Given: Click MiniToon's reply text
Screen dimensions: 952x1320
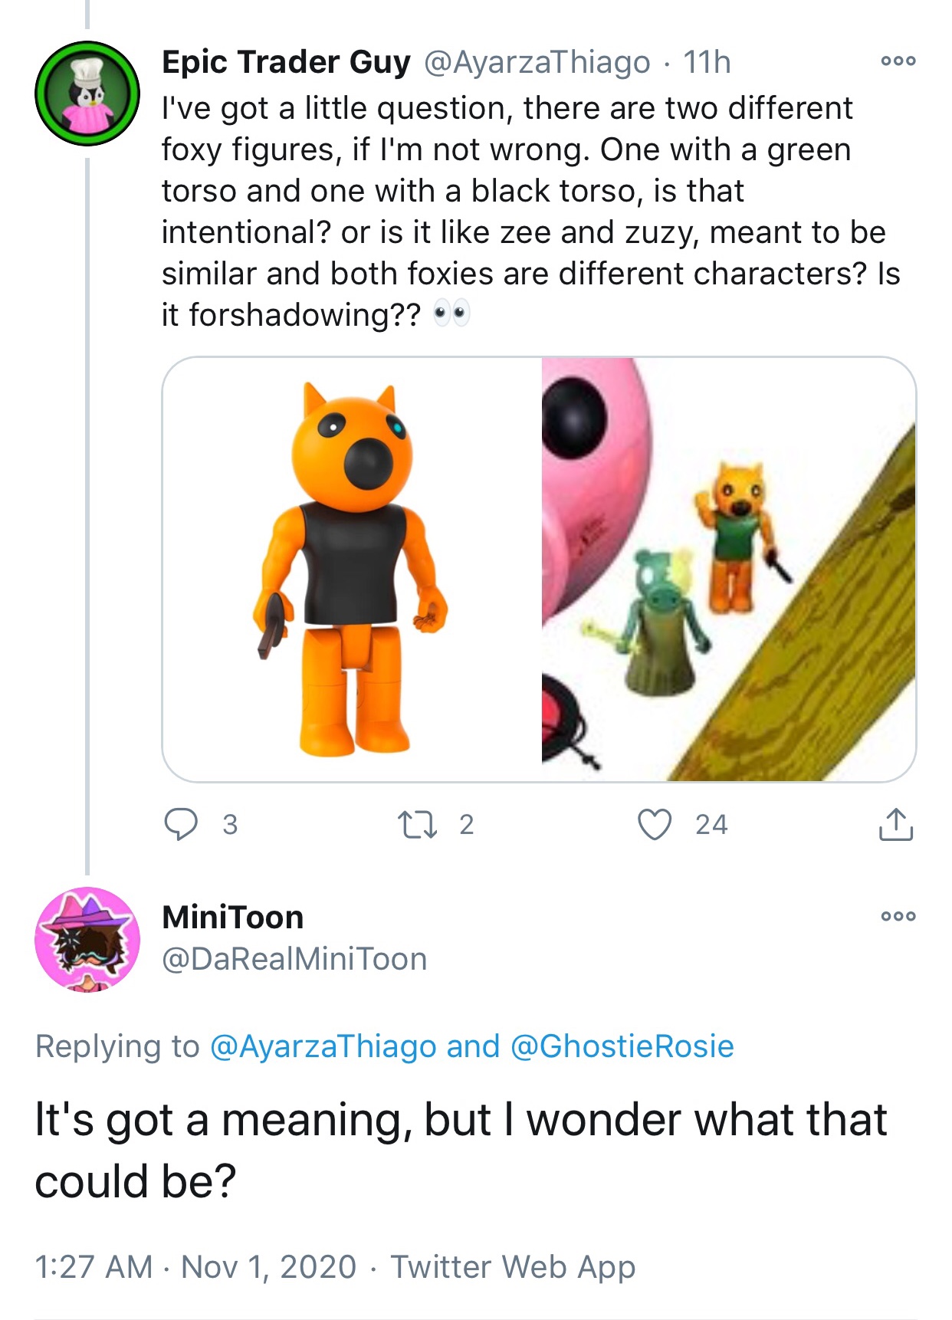Looking at the screenshot, I should click(460, 1150).
